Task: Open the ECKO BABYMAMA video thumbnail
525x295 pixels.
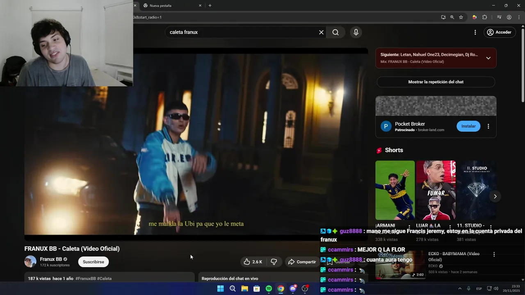Action: pos(400,264)
